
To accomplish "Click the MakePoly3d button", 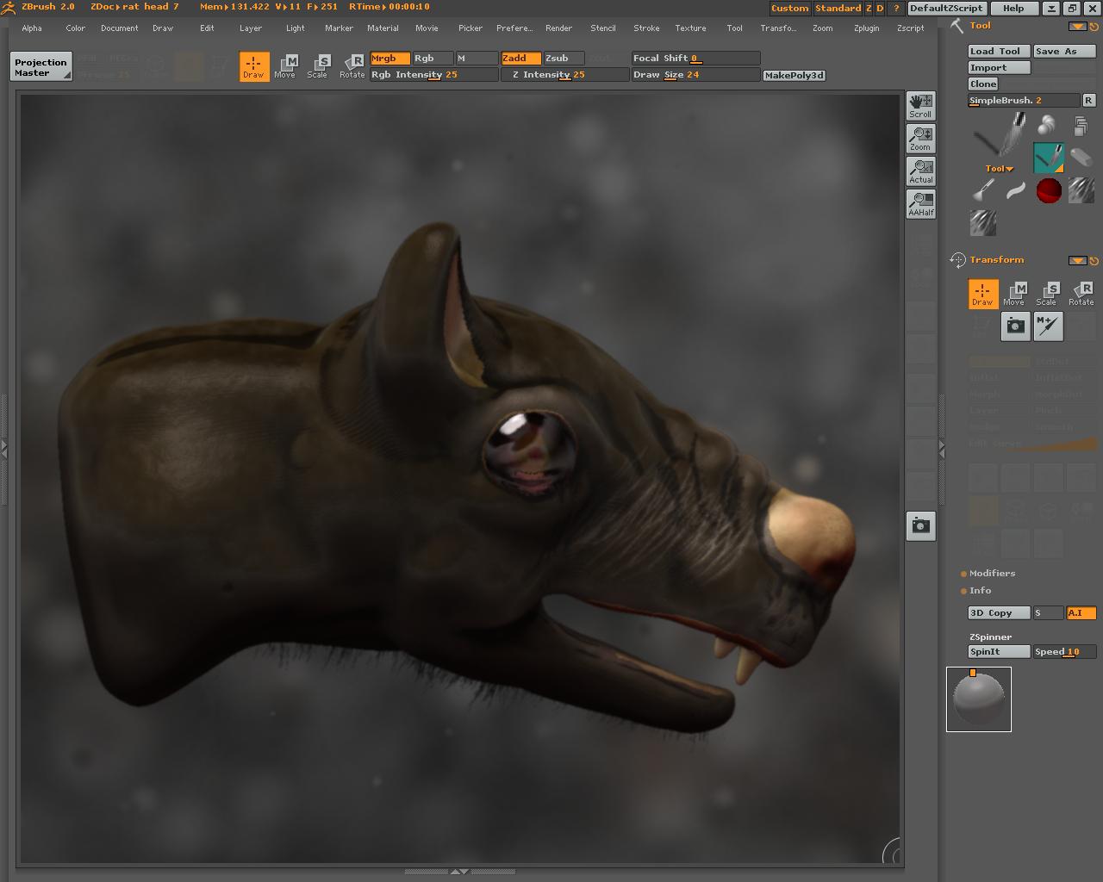I will pos(795,76).
